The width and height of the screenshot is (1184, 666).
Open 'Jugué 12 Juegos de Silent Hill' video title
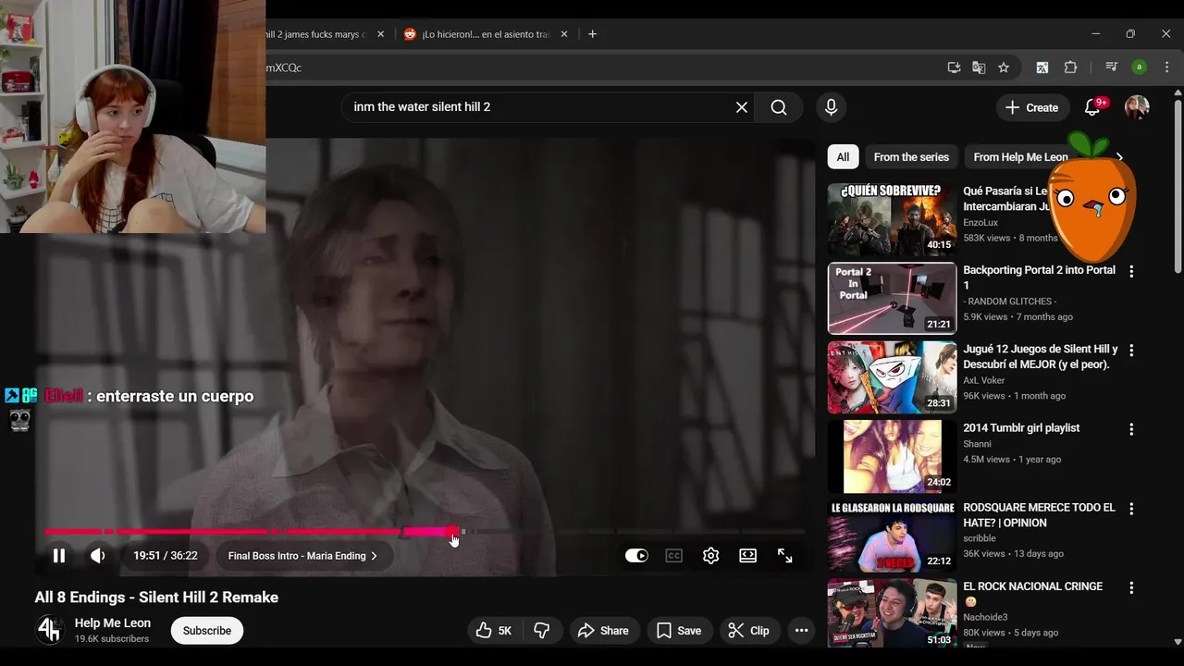(1041, 357)
